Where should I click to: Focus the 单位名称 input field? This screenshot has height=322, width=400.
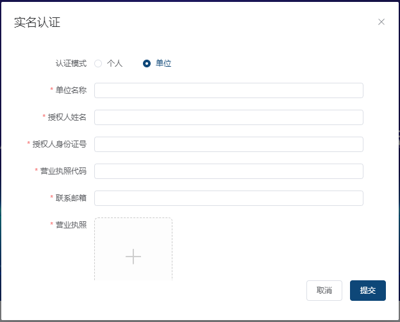pyautogui.click(x=228, y=90)
